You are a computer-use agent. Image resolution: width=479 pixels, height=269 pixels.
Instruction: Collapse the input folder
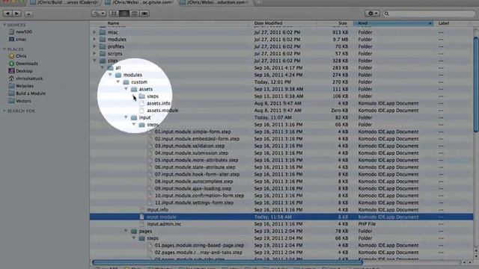pos(126,117)
